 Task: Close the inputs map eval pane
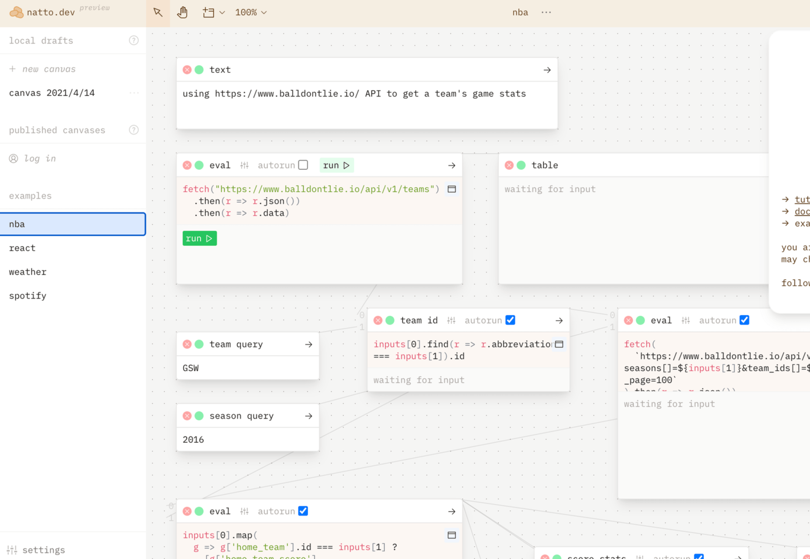(x=187, y=511)
